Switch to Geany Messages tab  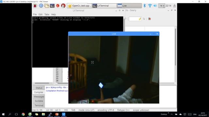pyautogui.click(x=39, y=97)
